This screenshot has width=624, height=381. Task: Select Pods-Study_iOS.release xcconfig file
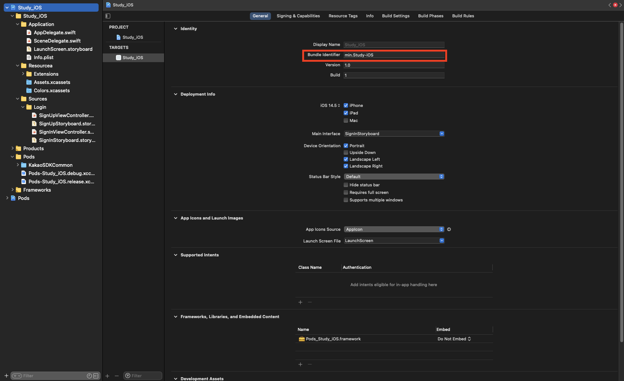coord(61,181)
